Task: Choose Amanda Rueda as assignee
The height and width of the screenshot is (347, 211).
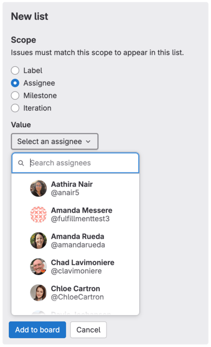Action: pyautogui.click(x=75, y=241)
